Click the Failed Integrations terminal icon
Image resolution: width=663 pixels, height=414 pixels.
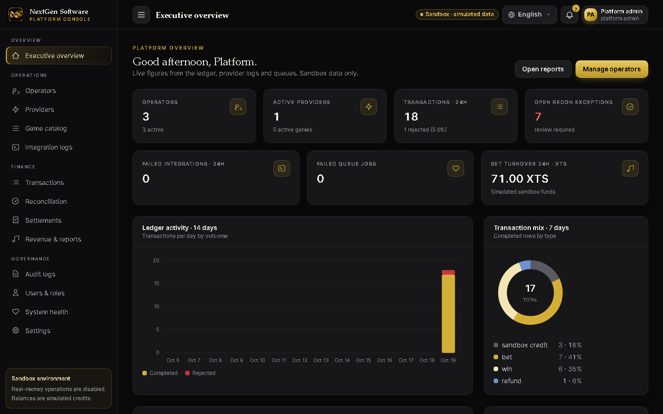(x=282, y=168)
